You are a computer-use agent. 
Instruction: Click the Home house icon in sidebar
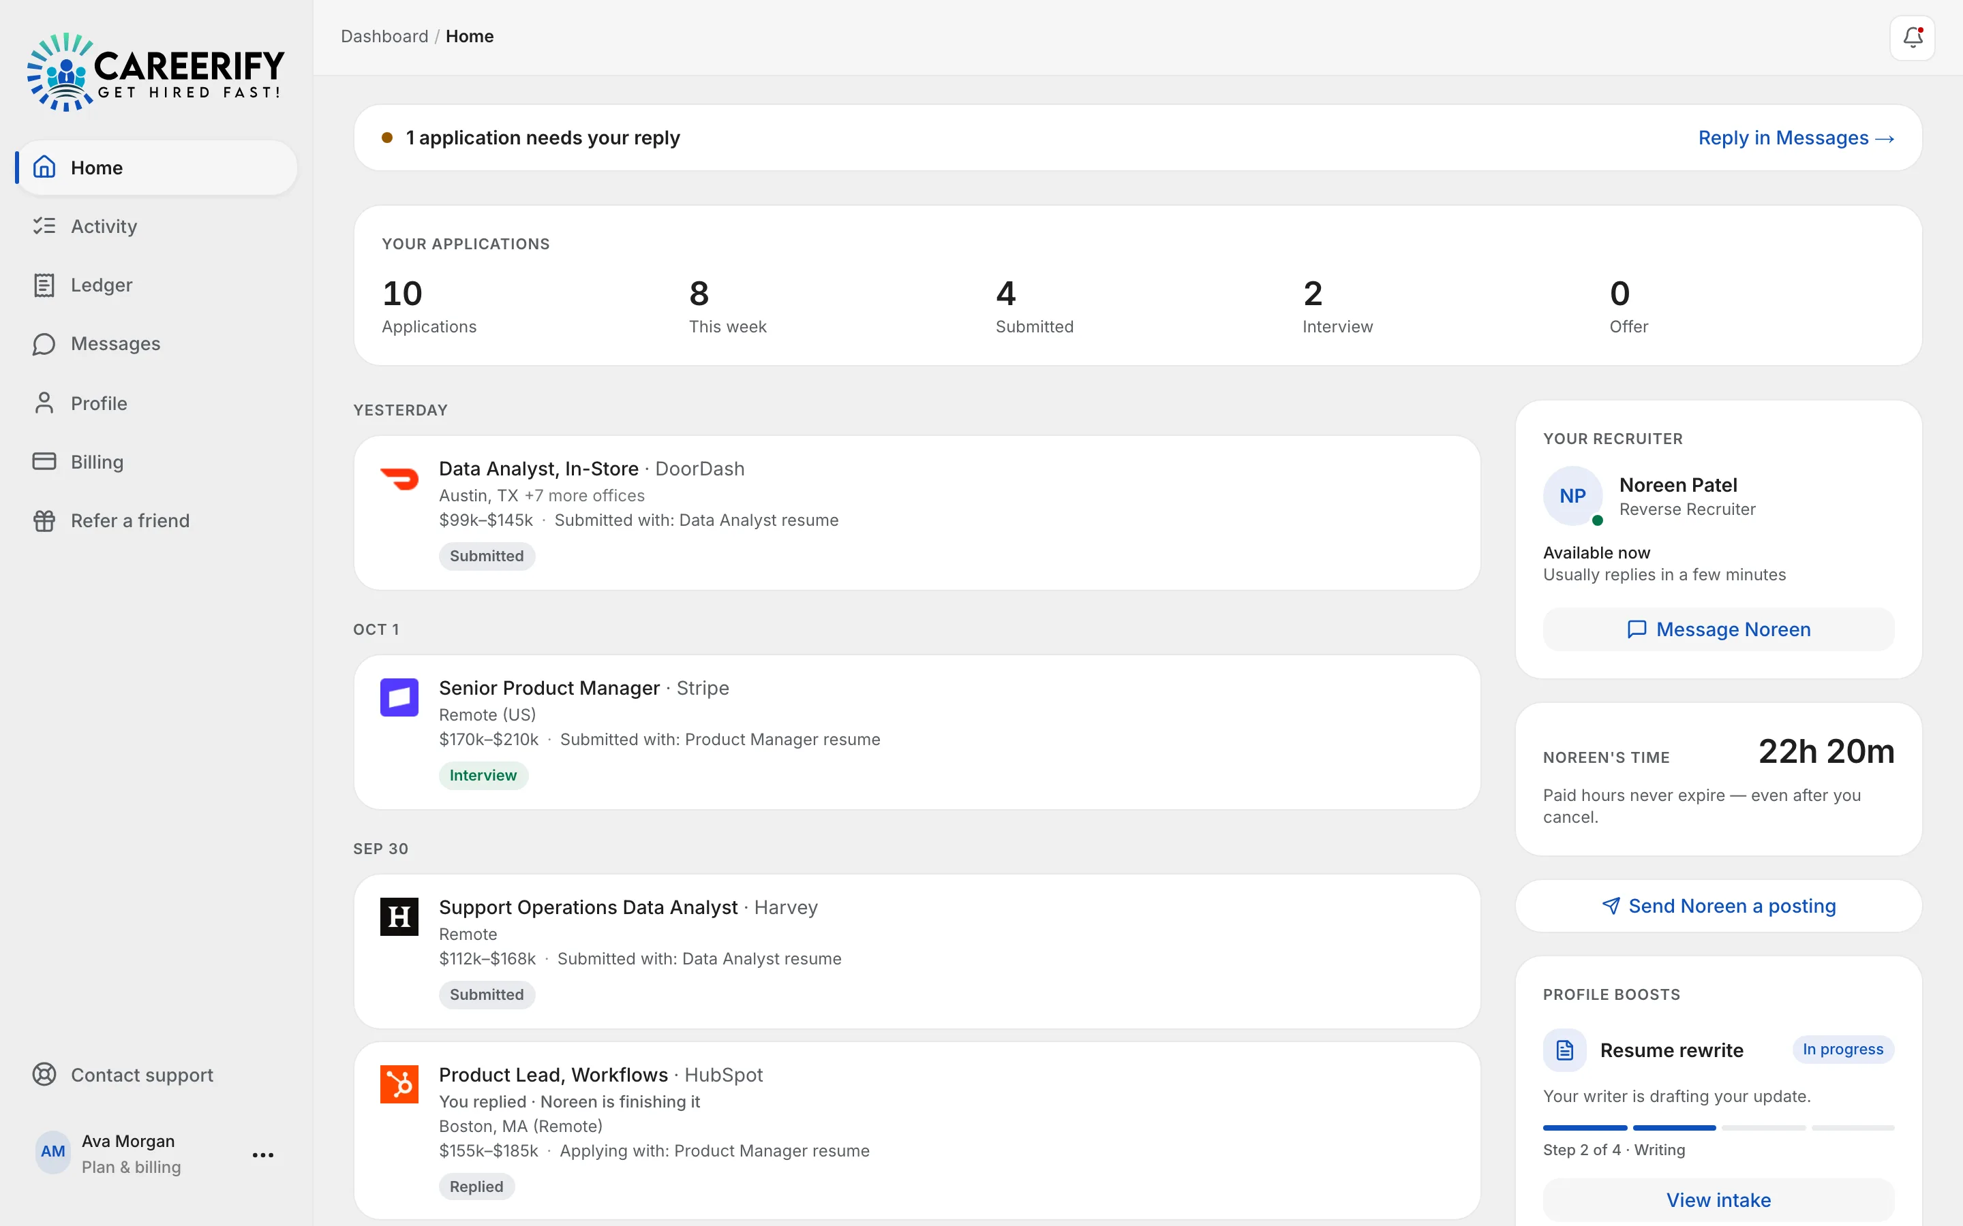(x=44, y=167)
